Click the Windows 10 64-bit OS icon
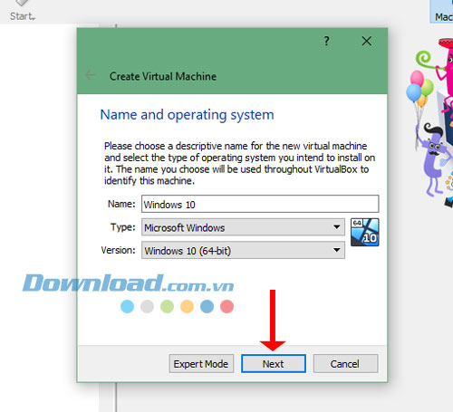Viewport: 453px width, 412px height. pos(364,233)
